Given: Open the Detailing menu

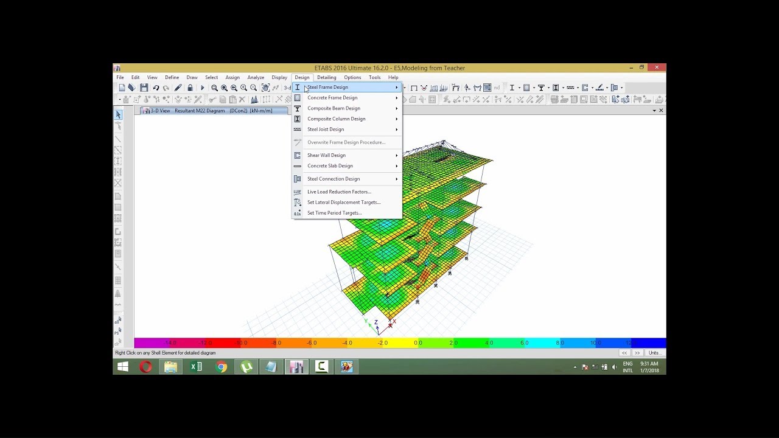Looking at the screenshot, I should coord(326,77).
